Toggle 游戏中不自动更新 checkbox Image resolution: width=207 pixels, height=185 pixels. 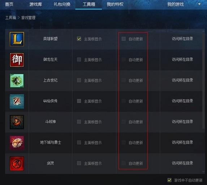point(169,180)
